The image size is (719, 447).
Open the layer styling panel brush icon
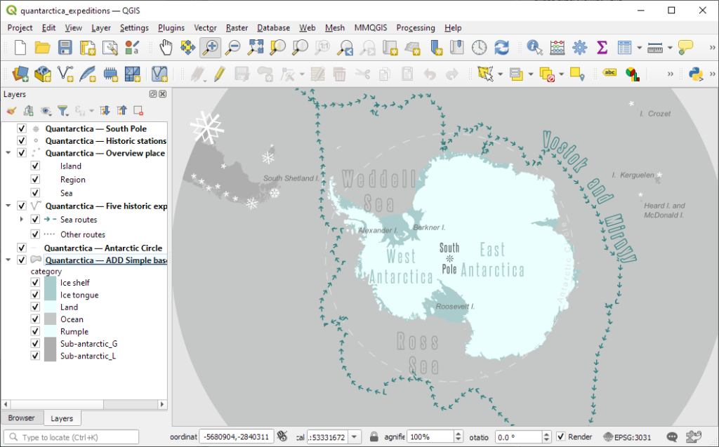(11, 110)
